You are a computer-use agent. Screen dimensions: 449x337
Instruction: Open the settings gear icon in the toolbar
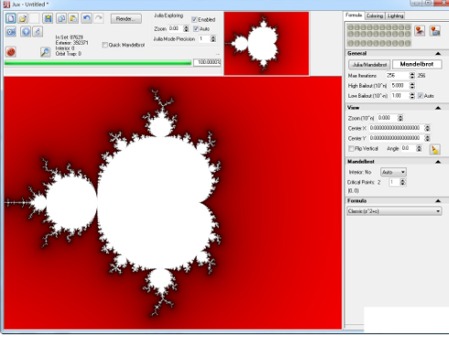(x=11, y=32)
